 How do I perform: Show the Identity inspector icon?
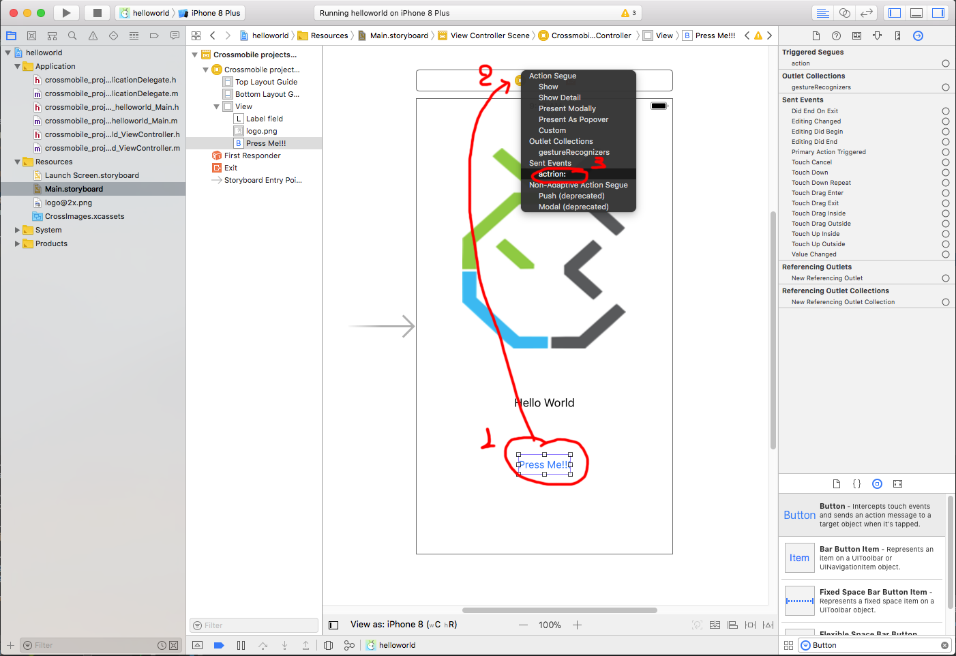857,35
